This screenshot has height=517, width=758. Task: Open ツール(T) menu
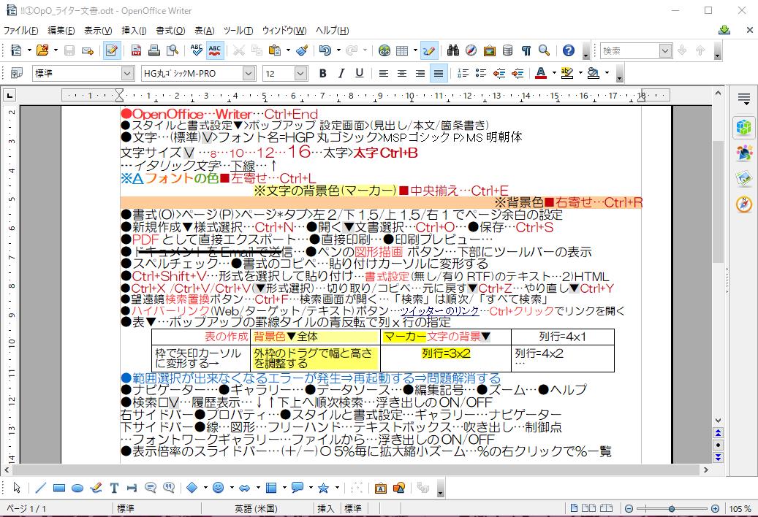238,31
